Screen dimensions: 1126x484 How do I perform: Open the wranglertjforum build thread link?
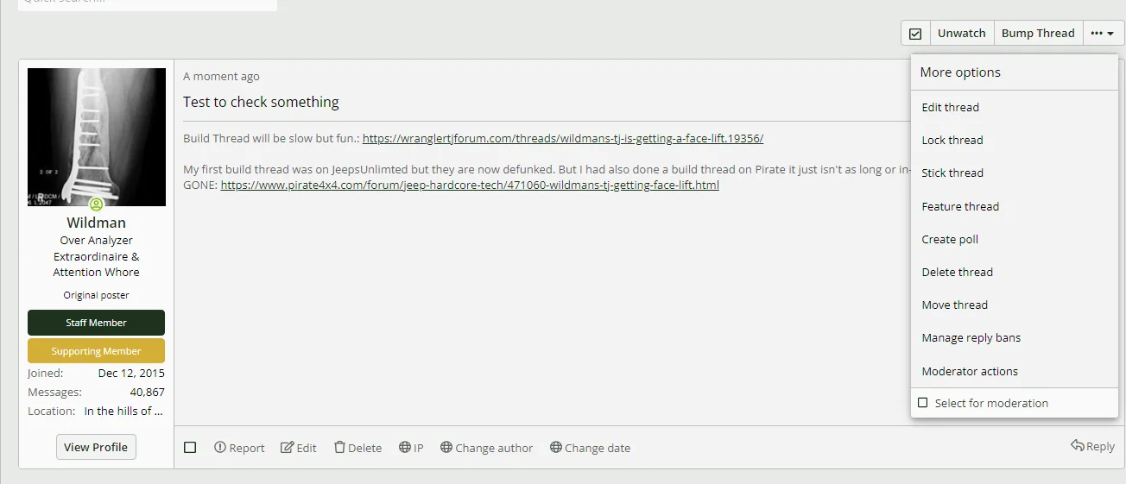563,138
